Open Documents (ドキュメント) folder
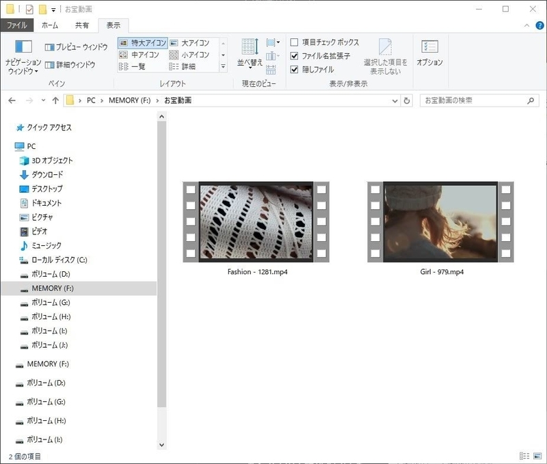547x464 pixels. coord(40,203)
